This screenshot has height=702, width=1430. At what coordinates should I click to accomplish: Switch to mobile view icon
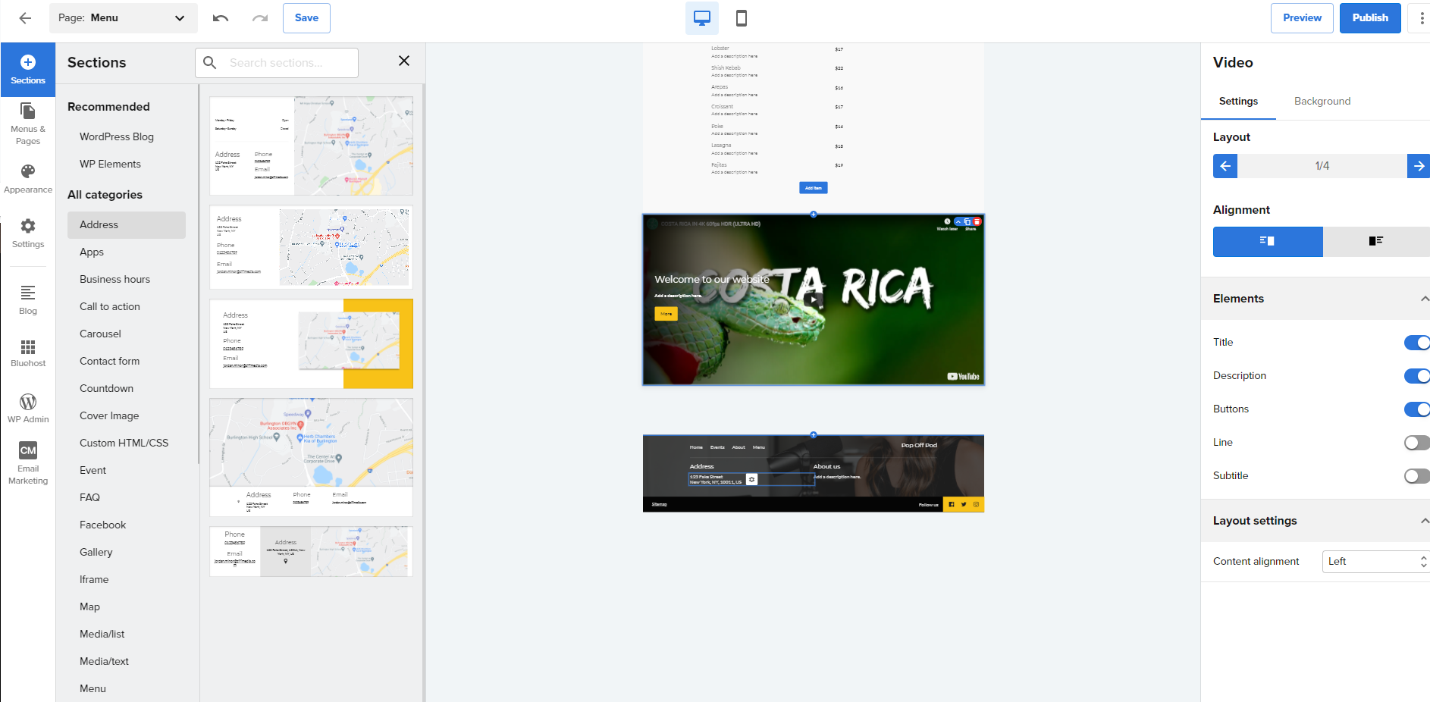[742, 18]
